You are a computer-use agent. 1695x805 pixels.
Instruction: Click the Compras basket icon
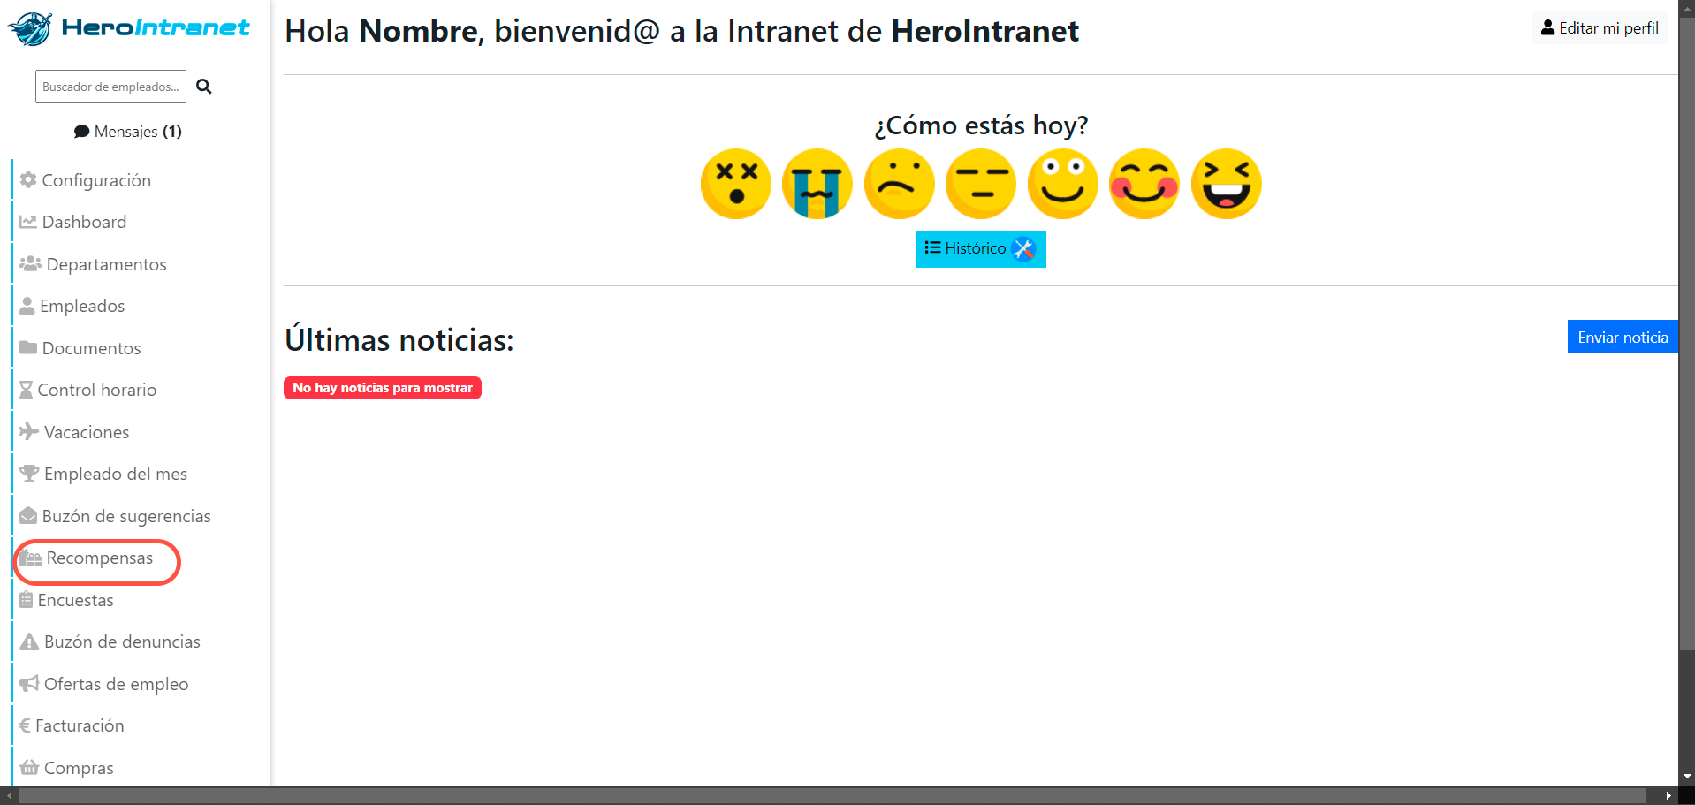(x=29, y=767)
